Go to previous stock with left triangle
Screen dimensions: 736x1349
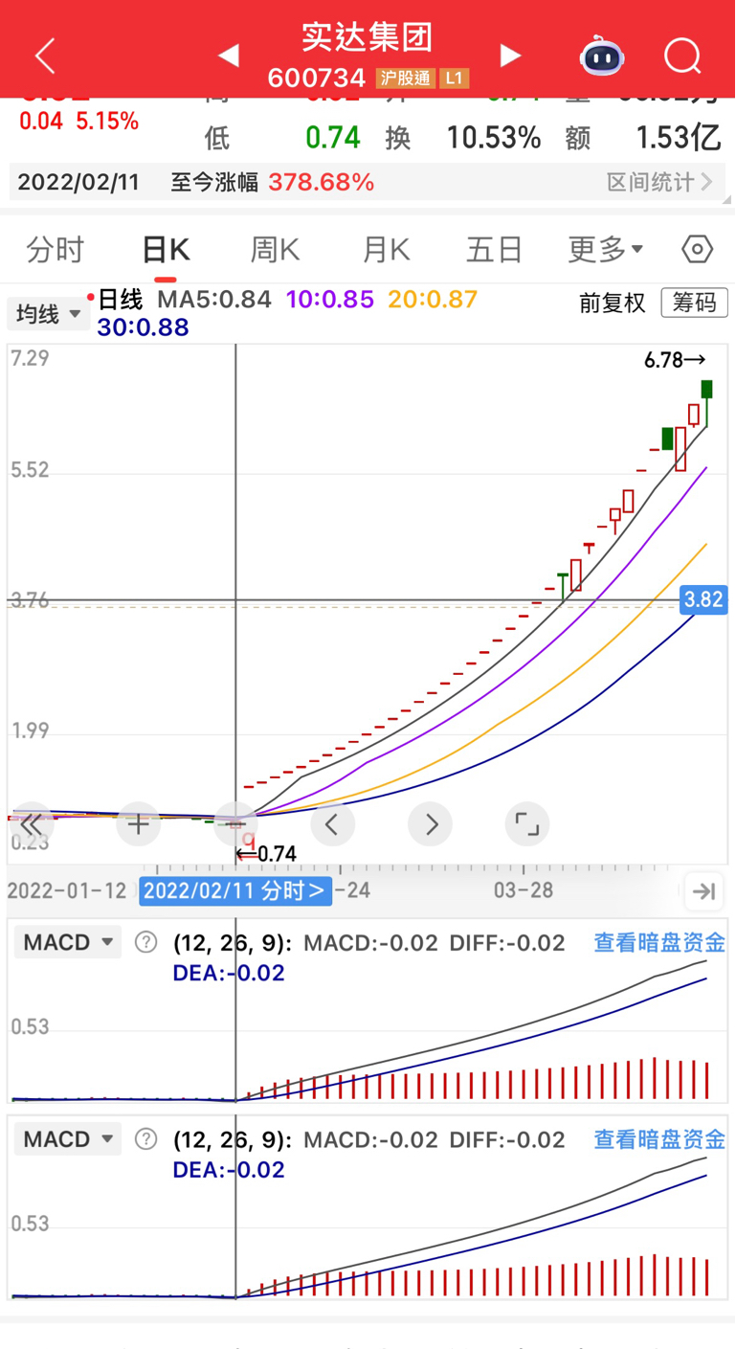point(229,56)
